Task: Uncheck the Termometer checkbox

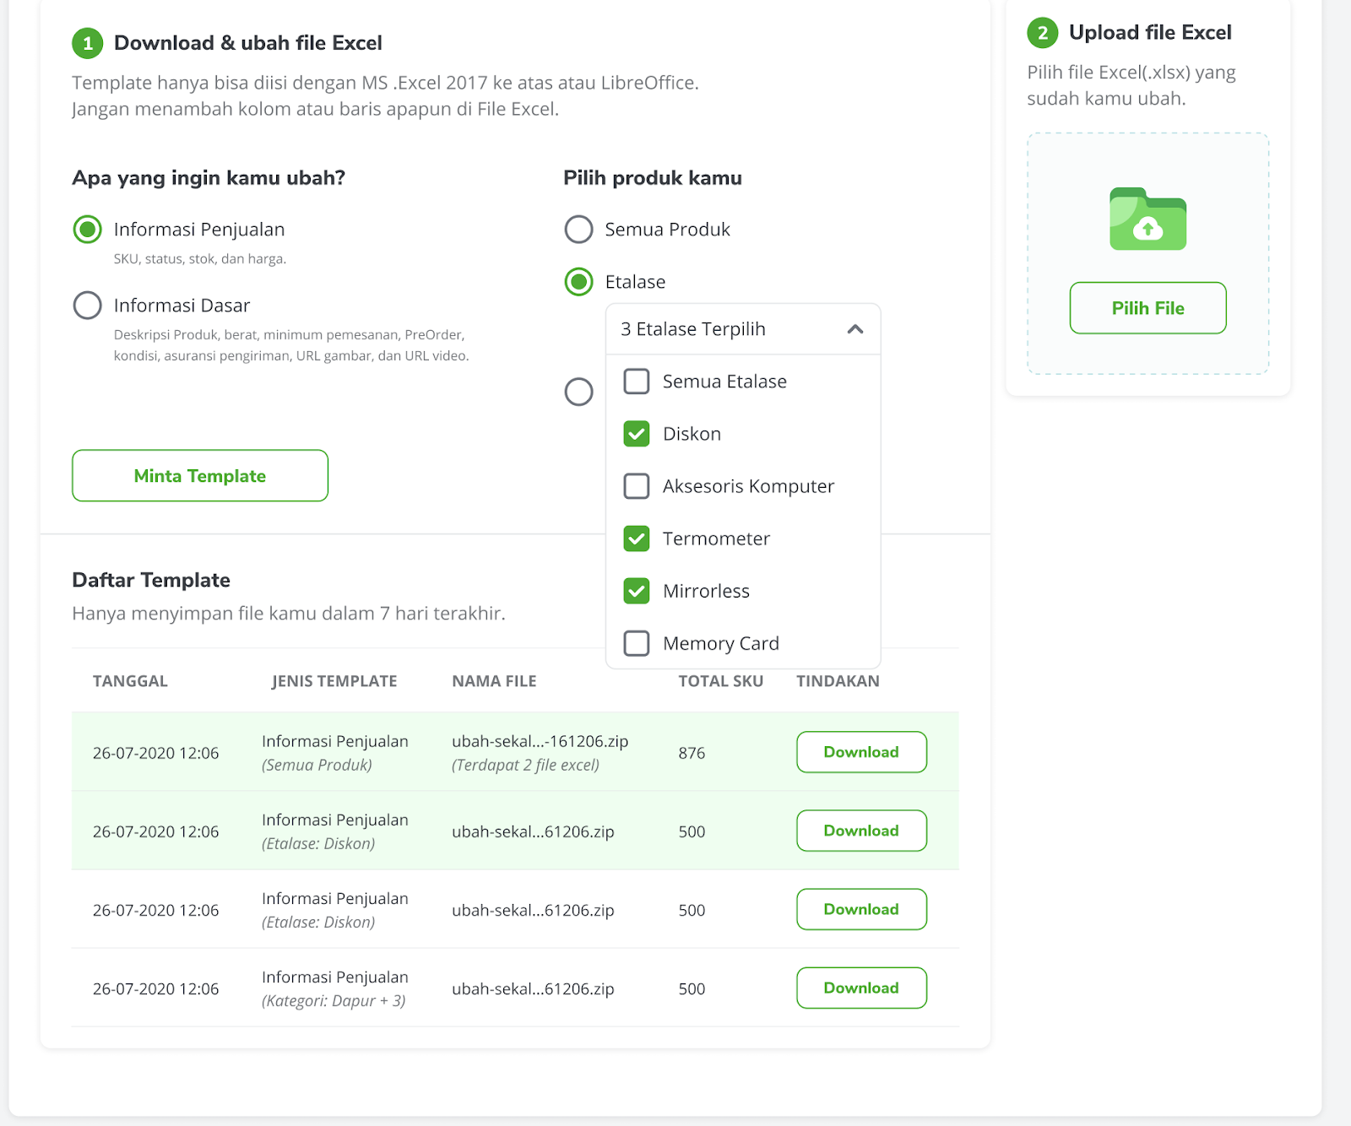Action: coord(636,539)
